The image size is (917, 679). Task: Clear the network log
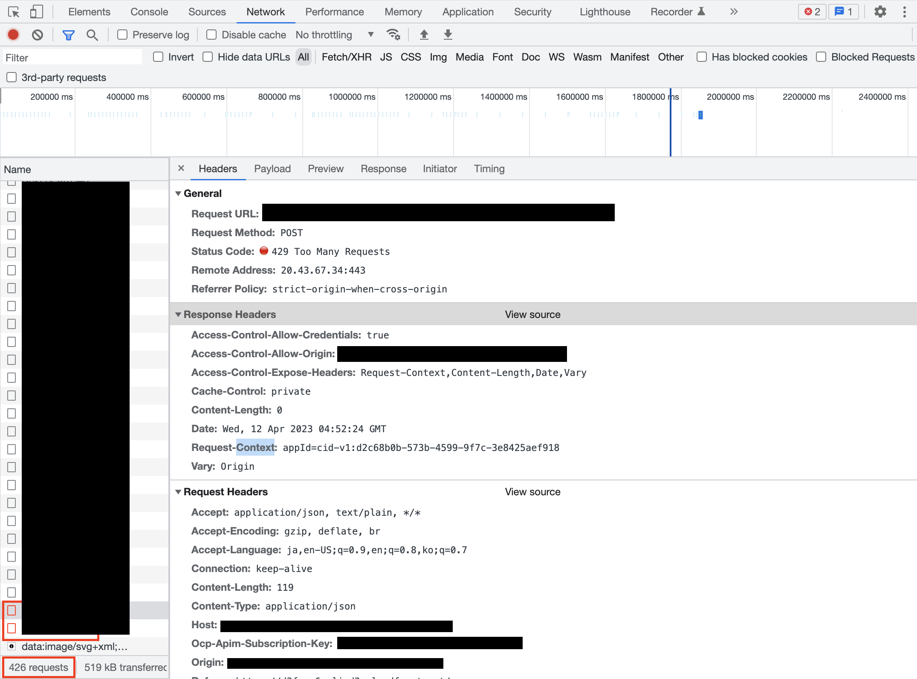(37, 35)
